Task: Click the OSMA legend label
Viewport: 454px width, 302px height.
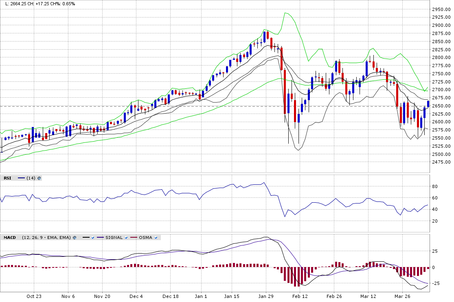Action: tap(145, 237)
